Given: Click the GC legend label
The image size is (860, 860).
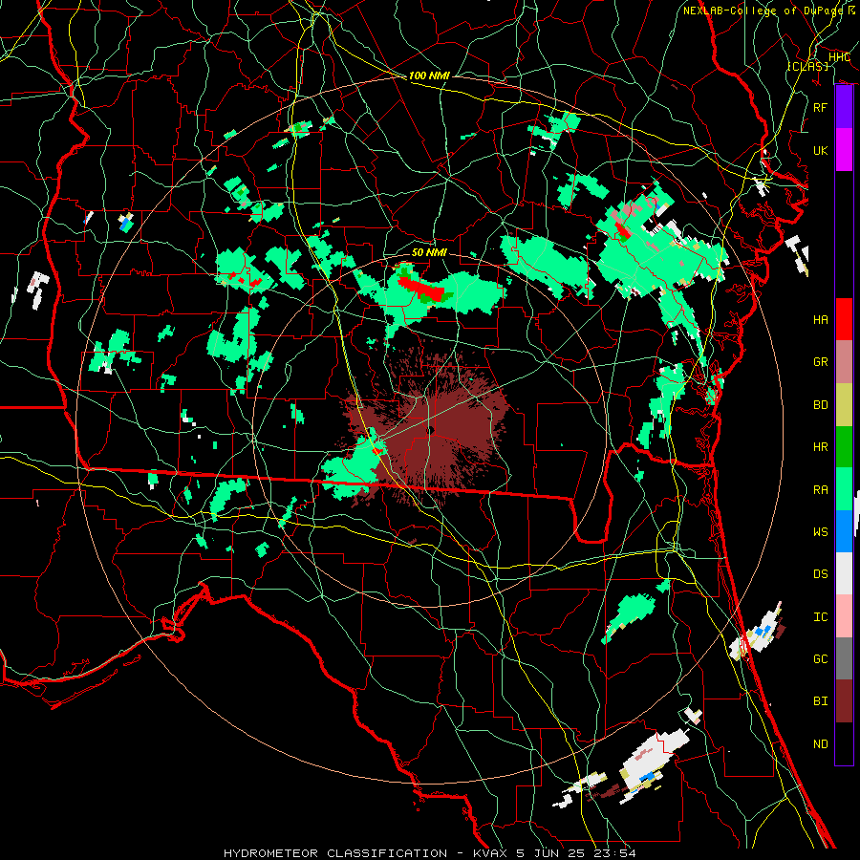Looking at the screenshot, I should [x=820, y=659].
